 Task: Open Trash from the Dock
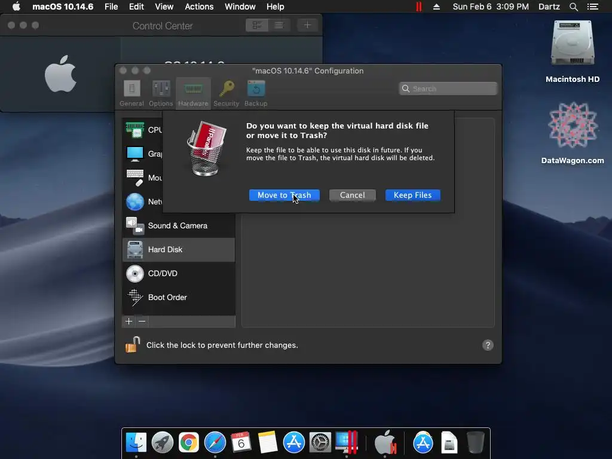(475, 442)
